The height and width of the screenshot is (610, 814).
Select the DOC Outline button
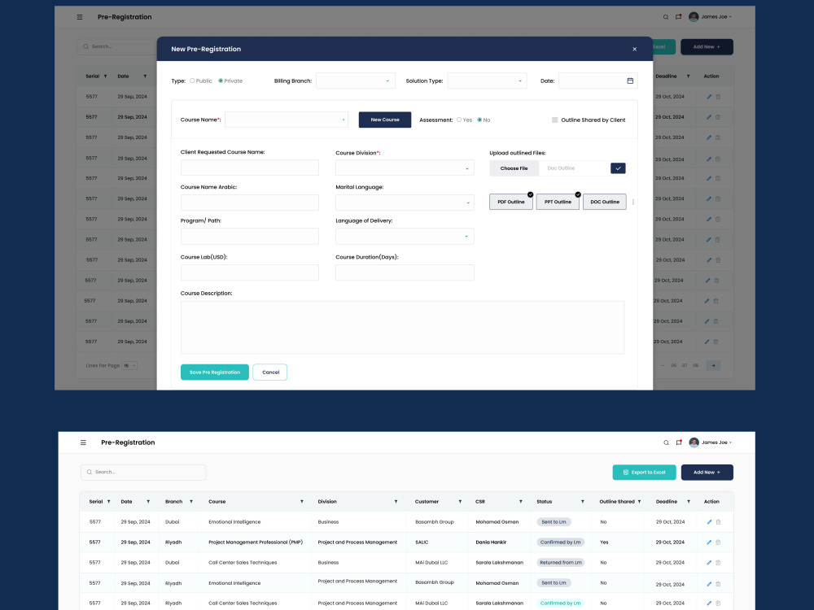[605, 202]
